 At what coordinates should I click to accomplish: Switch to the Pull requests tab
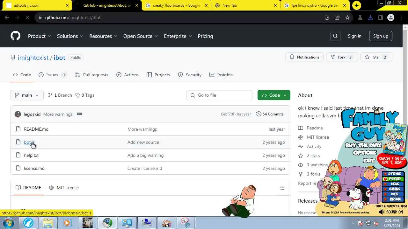tap(91, 75)
